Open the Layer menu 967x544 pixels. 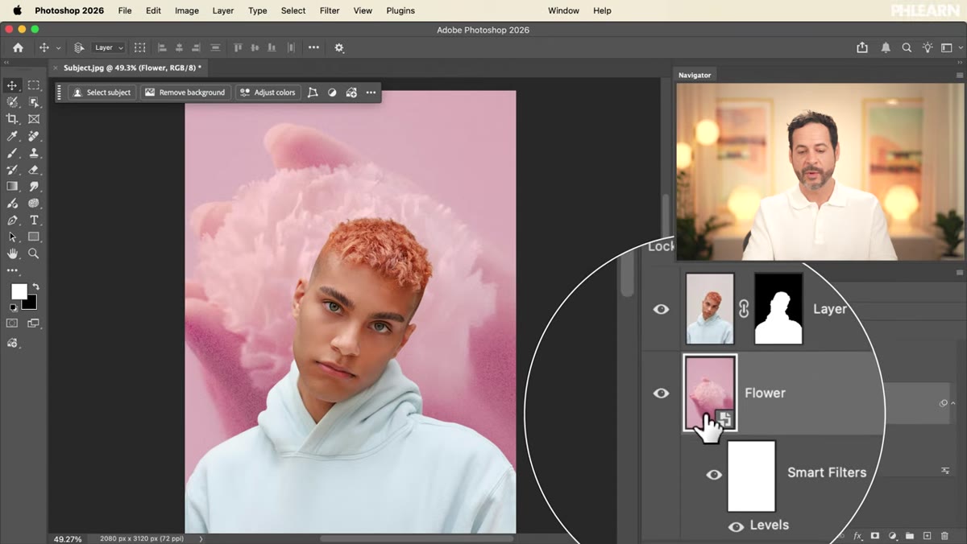pyautogui.click(x=223, y=10)
